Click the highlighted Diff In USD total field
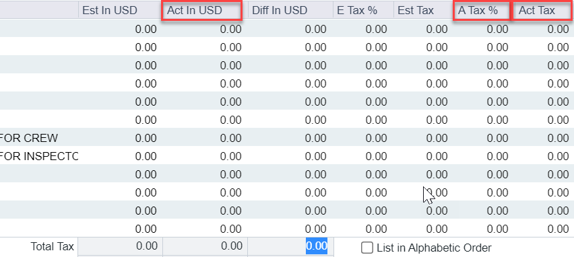The width and height of the screenshot is (574, 257). click(x=316, y=246)
